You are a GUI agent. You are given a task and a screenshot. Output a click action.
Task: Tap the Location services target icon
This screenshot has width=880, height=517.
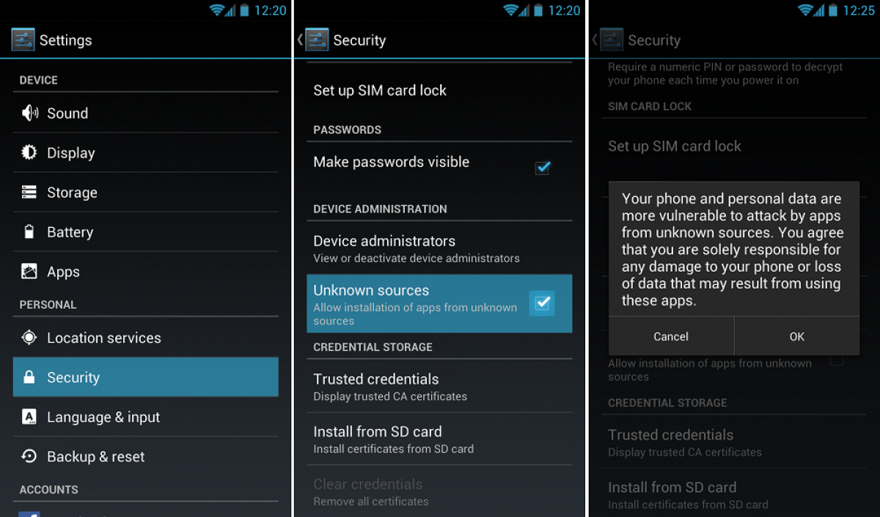[x=29, y=338]
